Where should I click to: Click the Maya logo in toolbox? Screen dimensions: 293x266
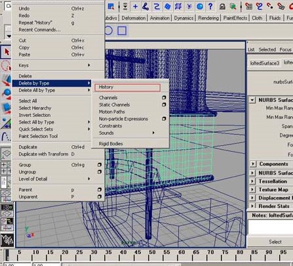coord(7,240)
